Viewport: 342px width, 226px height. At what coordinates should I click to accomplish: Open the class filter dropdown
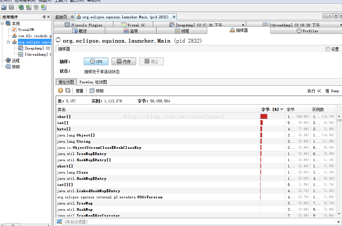(x=338, y=222)
